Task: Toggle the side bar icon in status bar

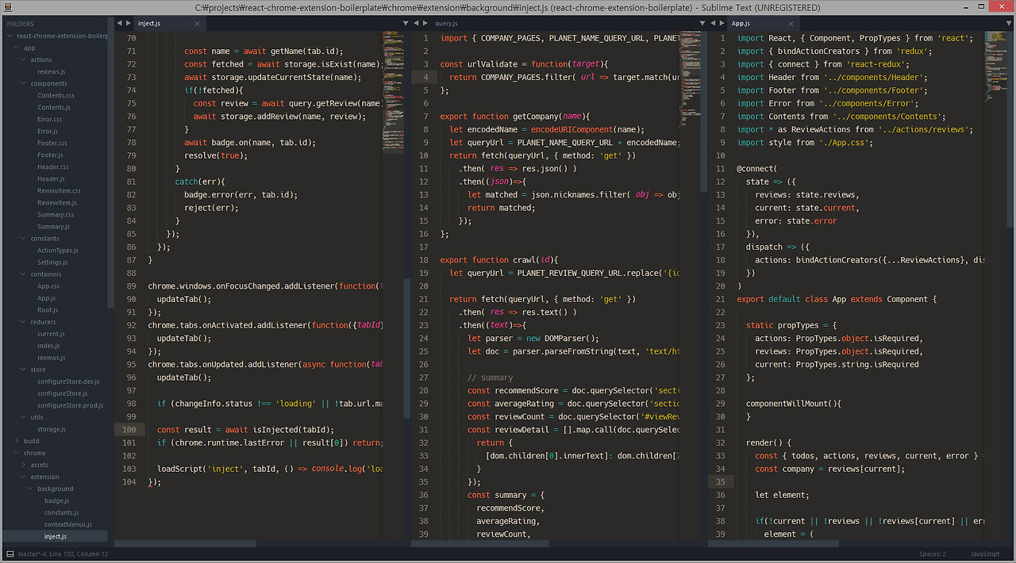Action: click(x=9, y=553)
